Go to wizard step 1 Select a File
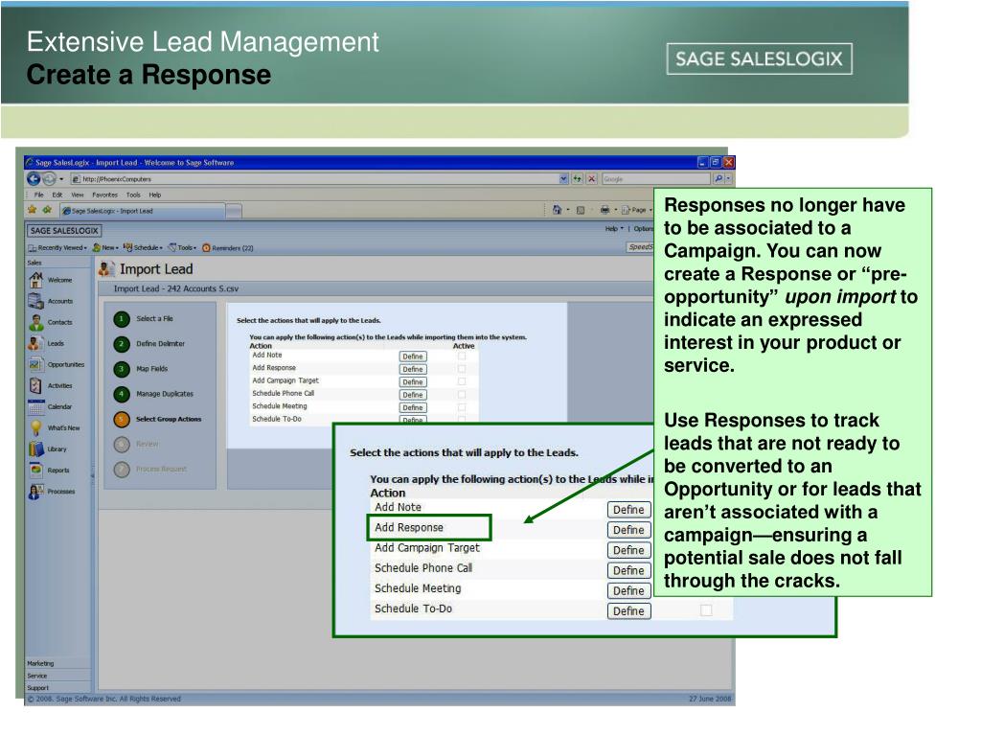Image resolution: width=981 pixels, height=736 pixels. tap(144, 319)
